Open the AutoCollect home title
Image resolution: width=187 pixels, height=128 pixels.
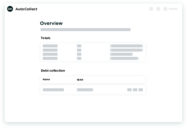[26, 9]
